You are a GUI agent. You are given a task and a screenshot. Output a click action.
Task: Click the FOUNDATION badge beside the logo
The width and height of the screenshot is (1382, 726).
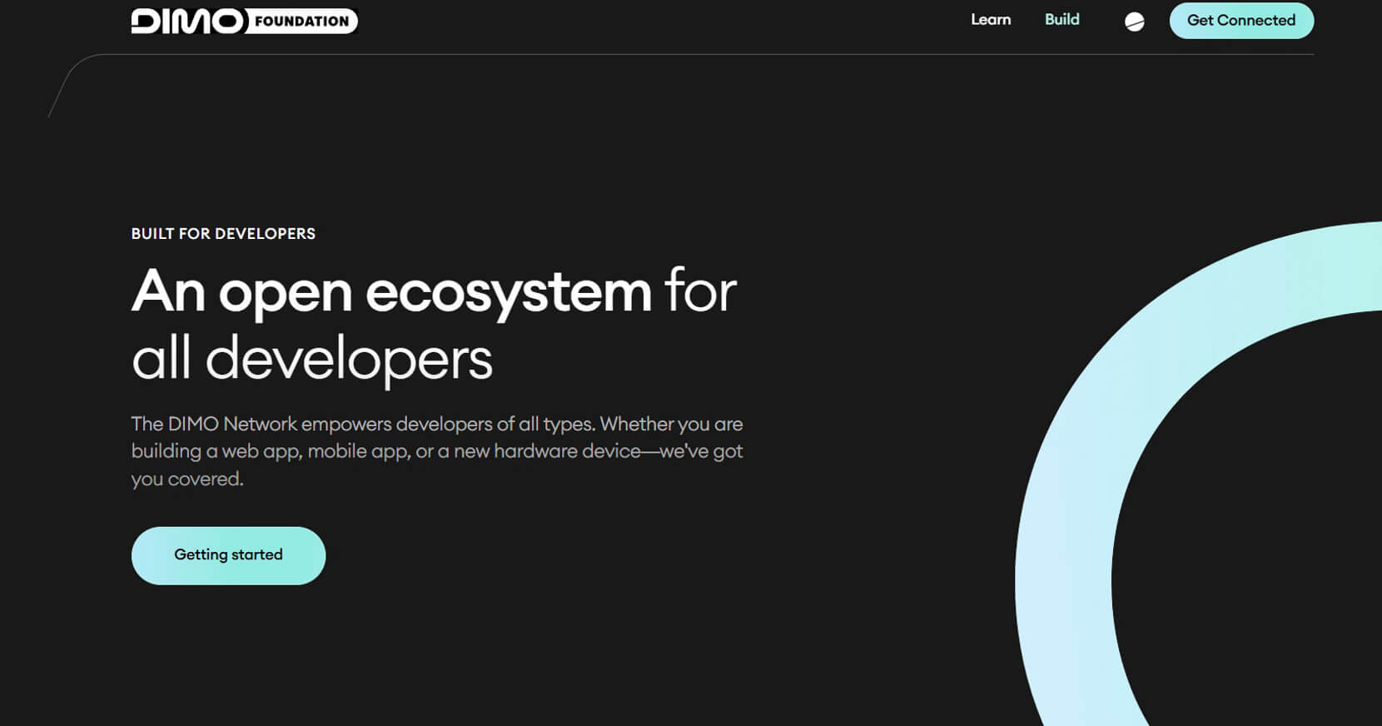(x=301, y=22)
